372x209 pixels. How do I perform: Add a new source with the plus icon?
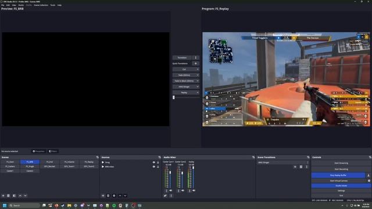(x=103, y=196)
